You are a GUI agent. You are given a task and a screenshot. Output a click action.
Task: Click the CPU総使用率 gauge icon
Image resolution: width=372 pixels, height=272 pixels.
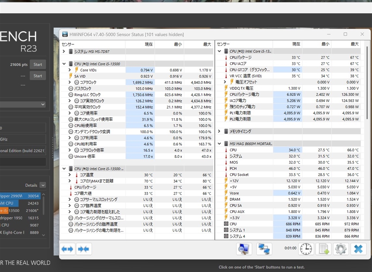point(71,125)
